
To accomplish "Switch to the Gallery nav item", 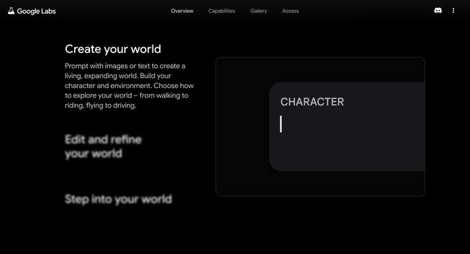I will pos(259,11).
